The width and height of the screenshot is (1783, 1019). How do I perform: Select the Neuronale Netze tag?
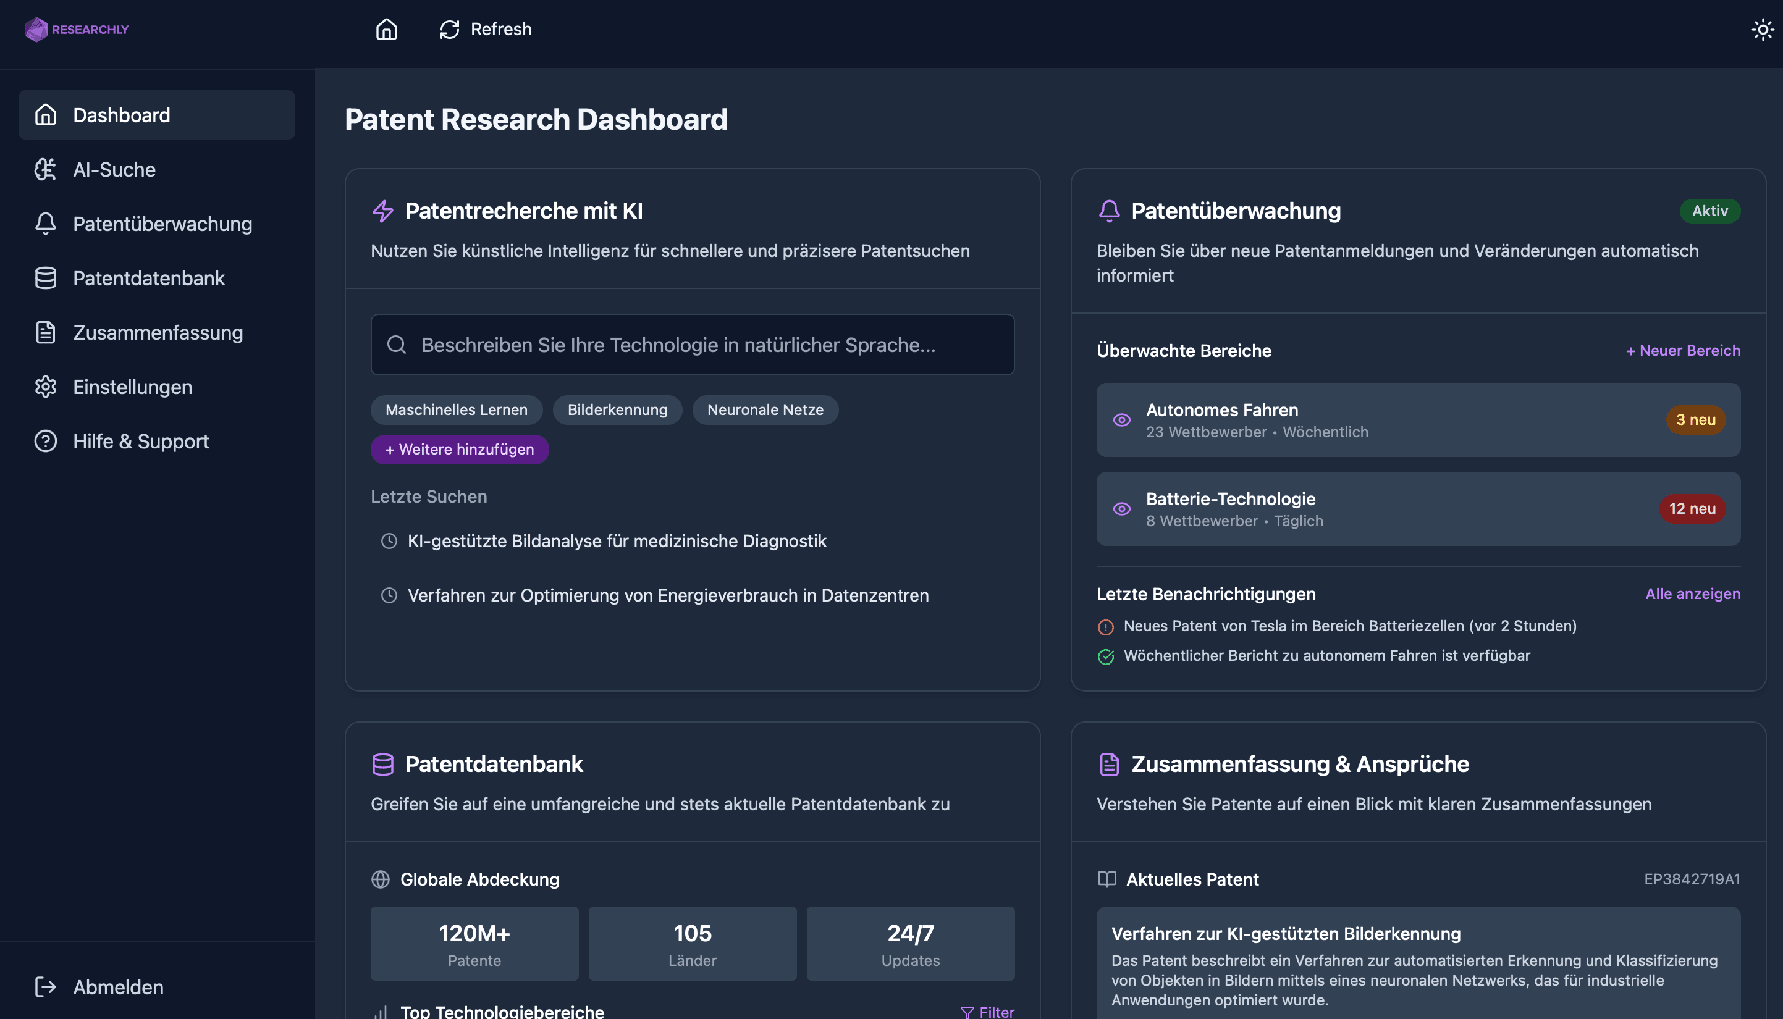coord(765,409)
